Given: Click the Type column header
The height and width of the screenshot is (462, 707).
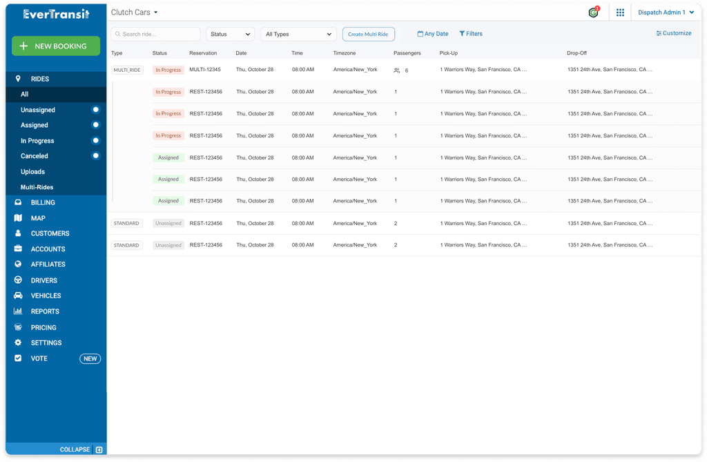Looking at the screenshot, I should click(117, 53).
